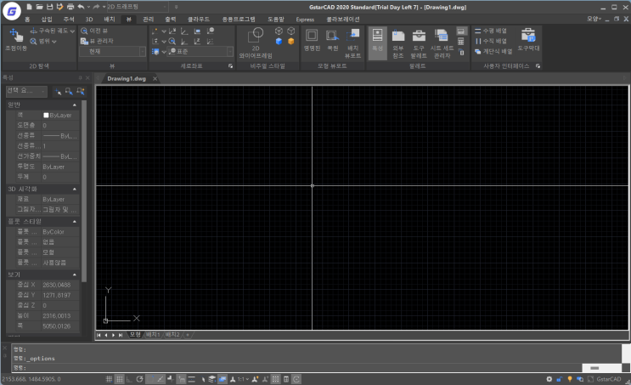Open the 삽입 ribbon tab
The image size is (631, 385).
(x=47, y=19)
